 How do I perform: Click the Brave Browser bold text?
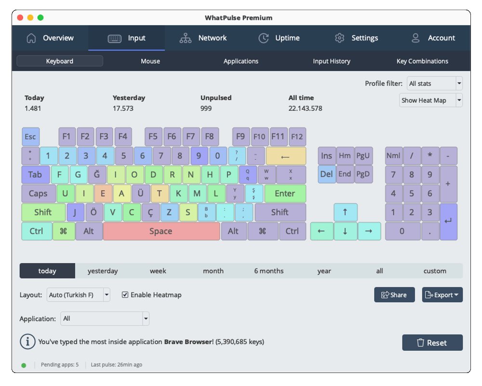click(188, 342)
